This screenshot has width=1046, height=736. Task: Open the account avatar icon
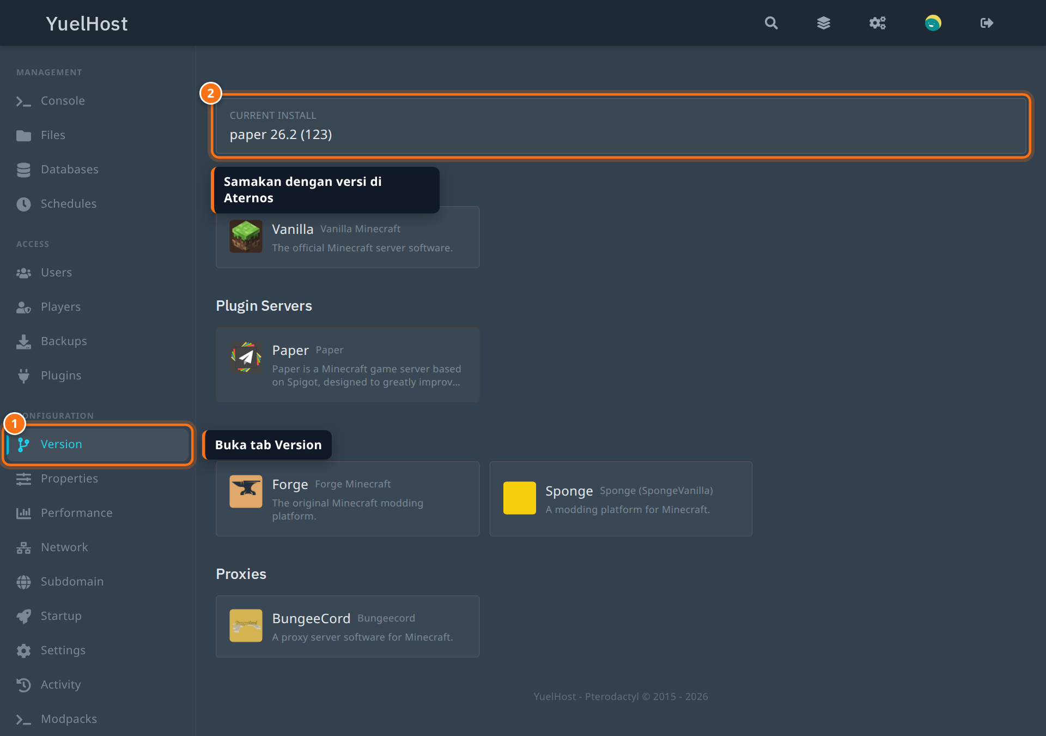point(933,23)
